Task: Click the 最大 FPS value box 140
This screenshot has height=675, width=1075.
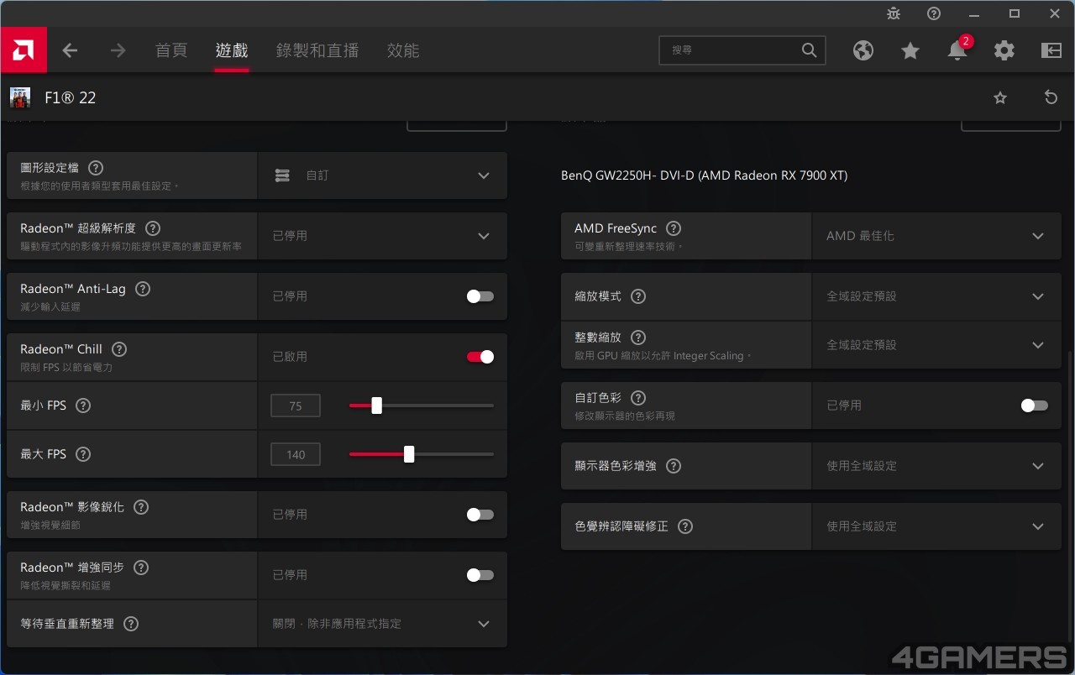Action: [296, 454]
